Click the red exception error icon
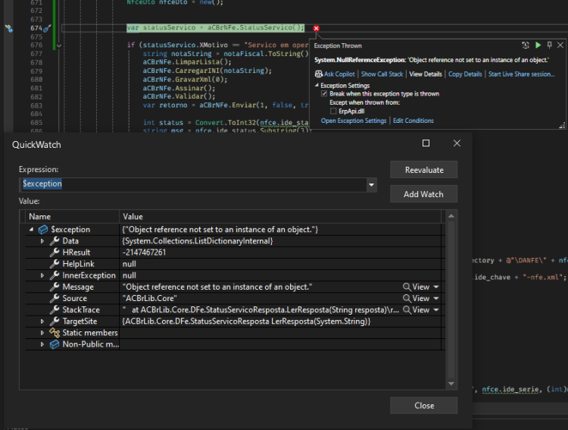Viewport: 568px width, 430px height. [317, 28]
